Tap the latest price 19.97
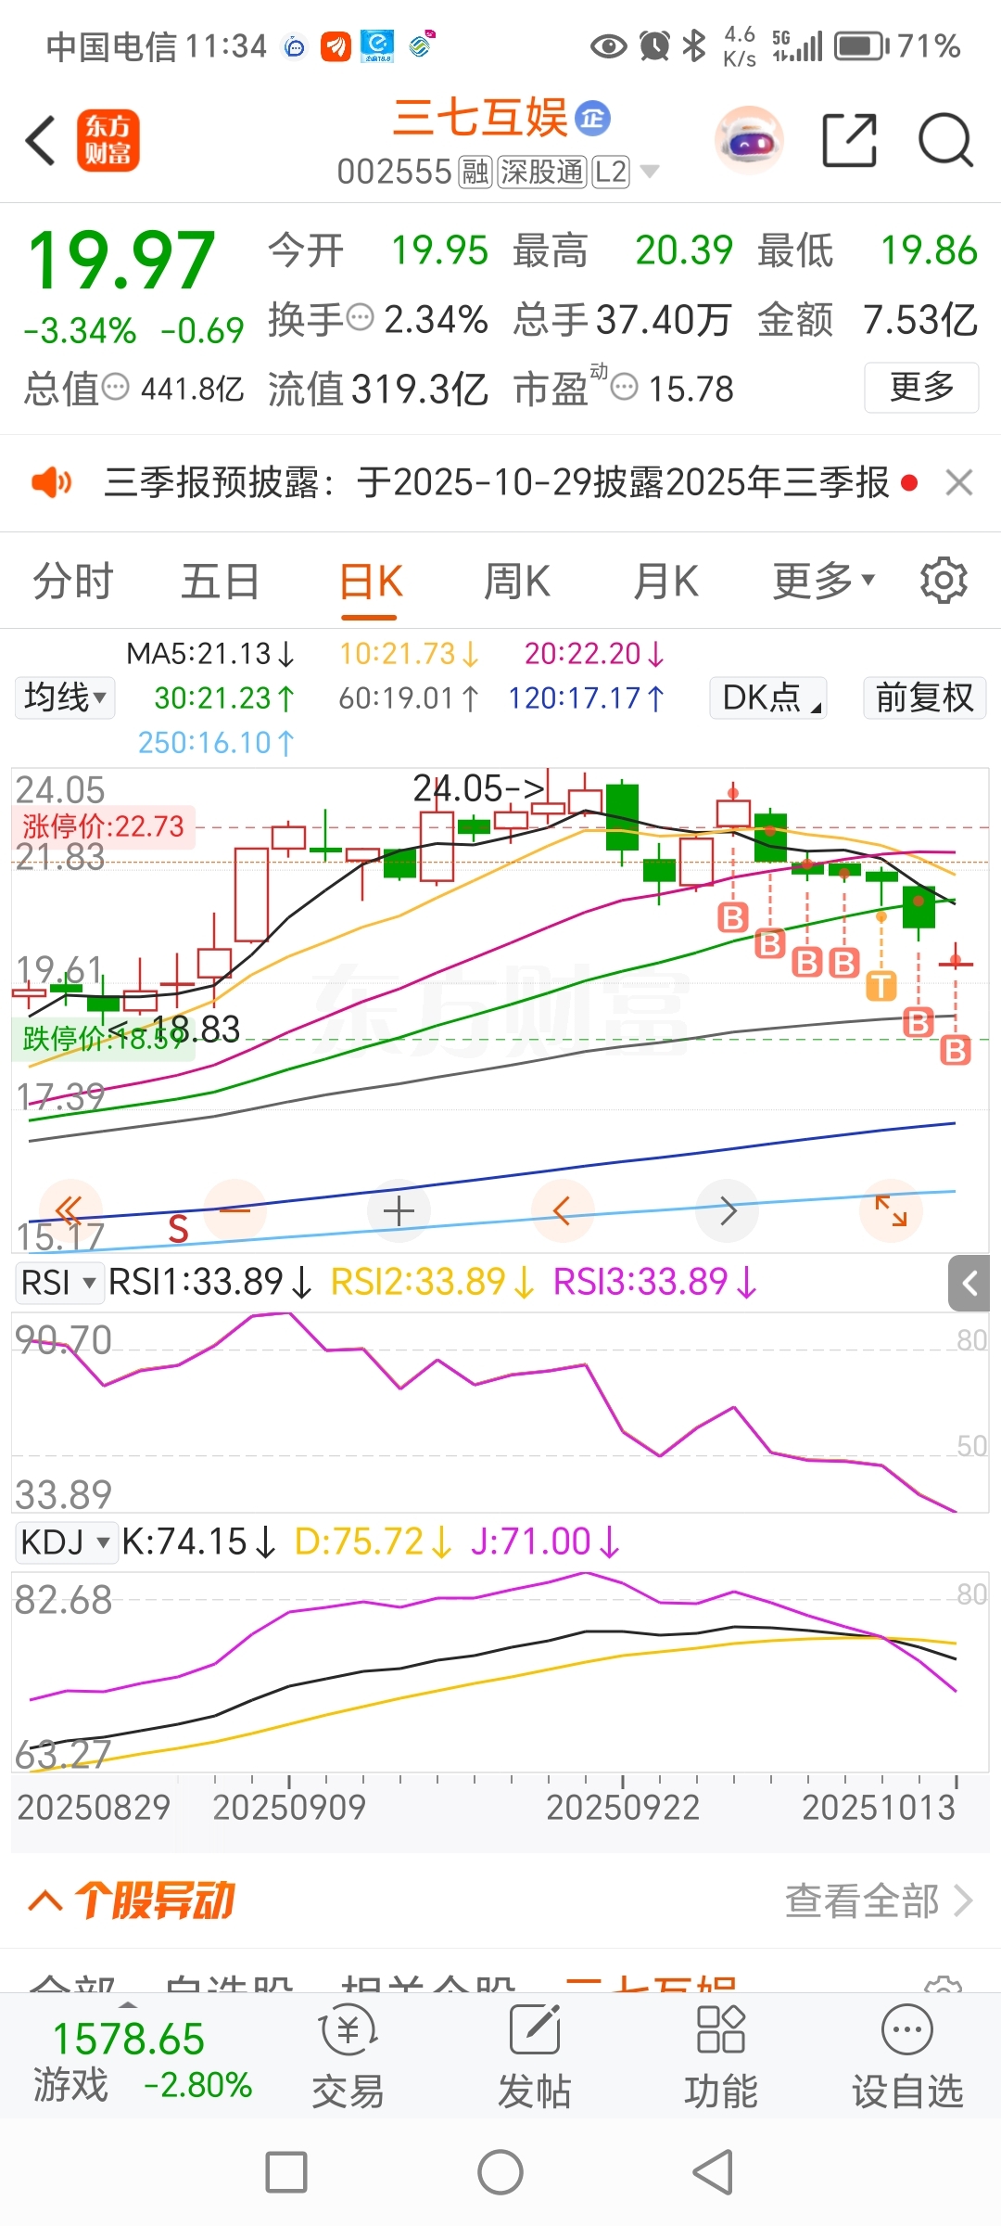Image resolution: width=1001 pixels, height=2226 pixels. tap(121, 261)
